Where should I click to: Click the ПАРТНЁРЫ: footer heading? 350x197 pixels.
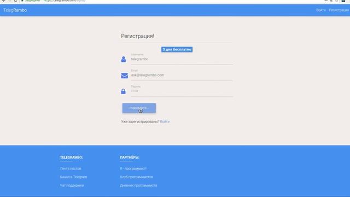click(130, 157)
